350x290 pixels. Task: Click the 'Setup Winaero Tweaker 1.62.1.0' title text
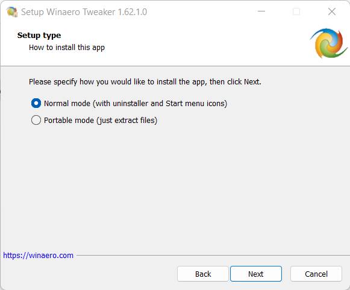(x=84, y=12)
